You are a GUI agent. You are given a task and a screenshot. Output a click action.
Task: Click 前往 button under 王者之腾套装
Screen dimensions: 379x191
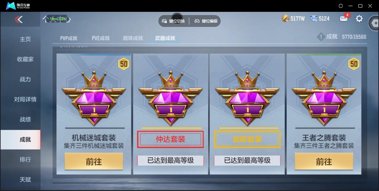[x=324, y=161]
